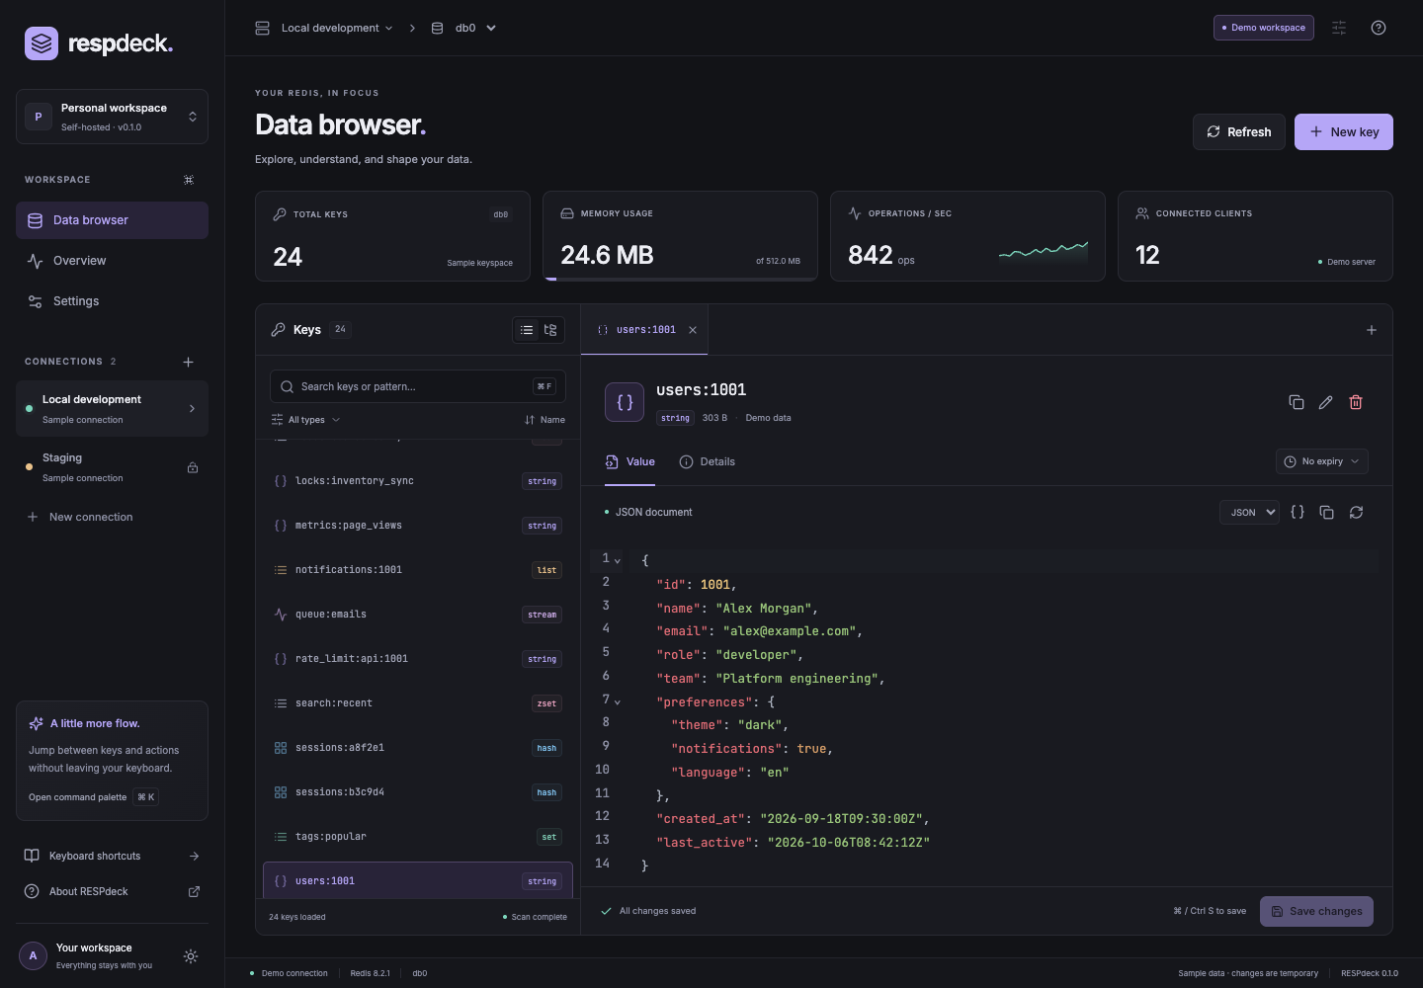Collapse the preferences object at line 7

[618, 701]
